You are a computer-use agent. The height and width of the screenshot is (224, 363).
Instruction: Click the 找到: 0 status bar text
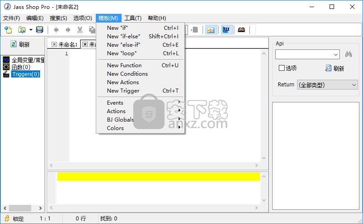109,219
